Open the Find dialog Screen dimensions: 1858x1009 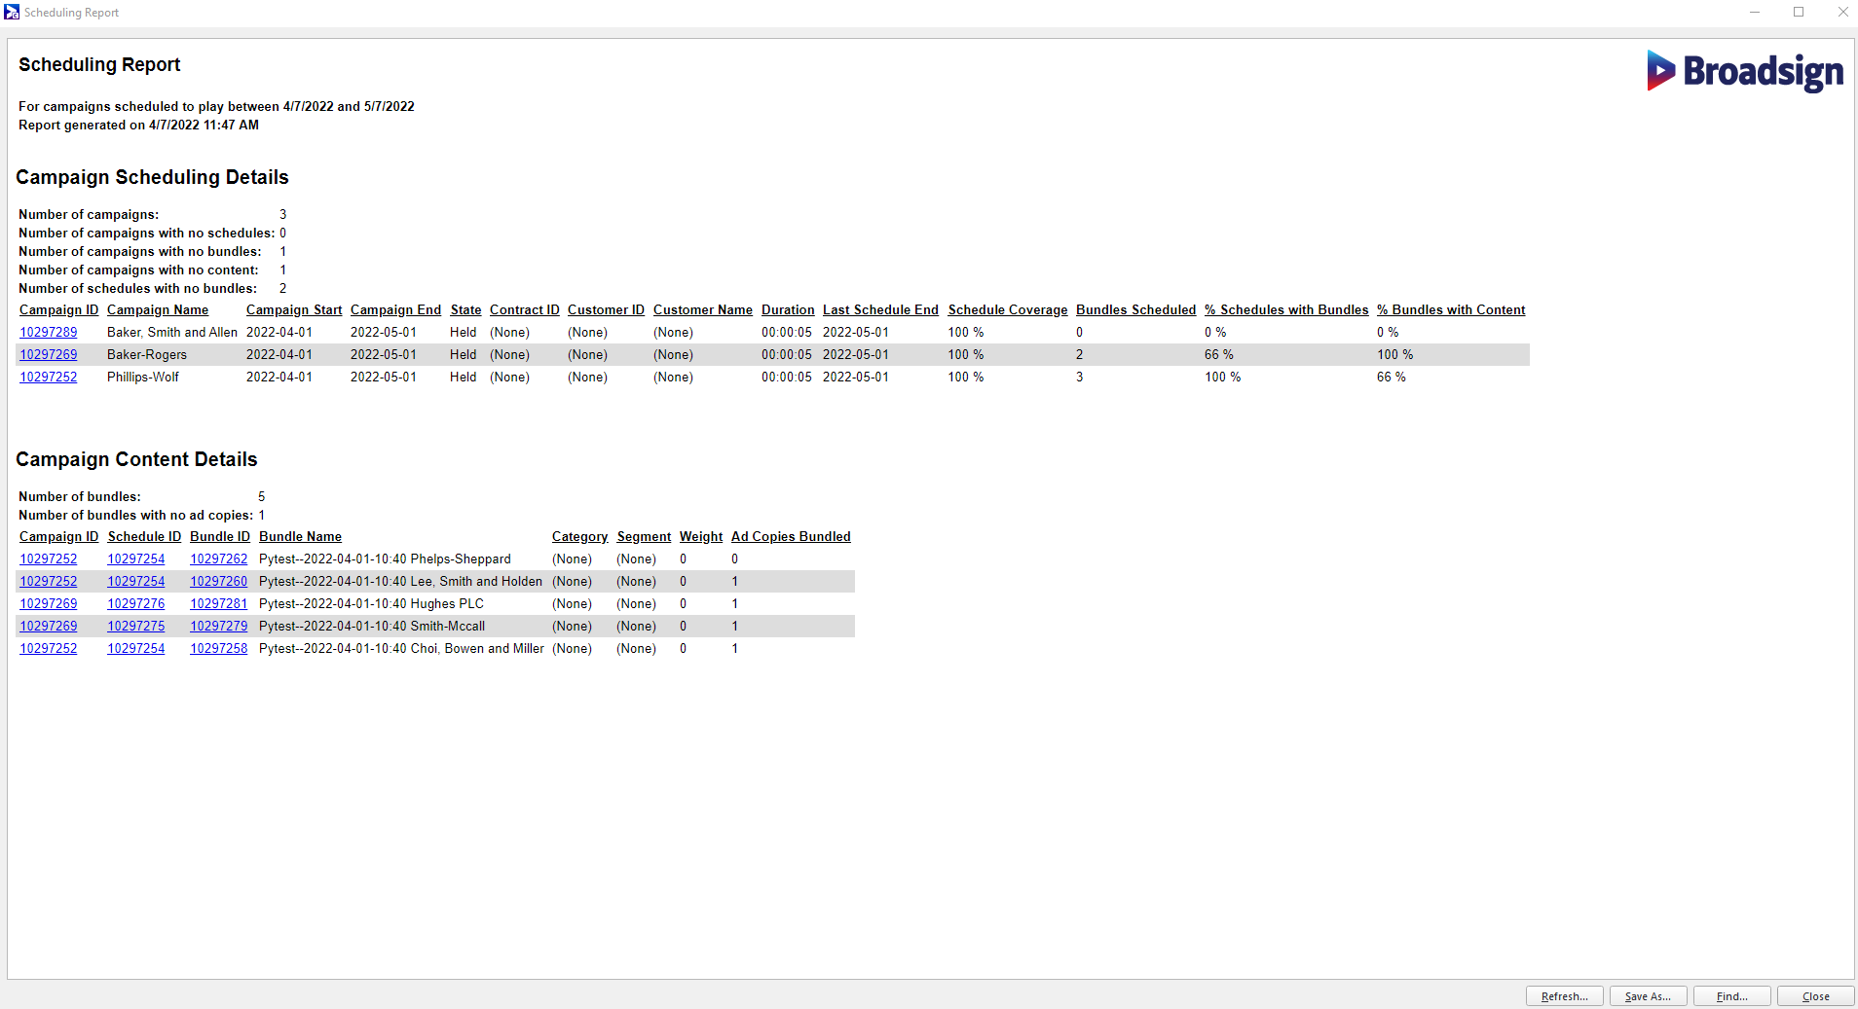click(x=1730, y=995)
